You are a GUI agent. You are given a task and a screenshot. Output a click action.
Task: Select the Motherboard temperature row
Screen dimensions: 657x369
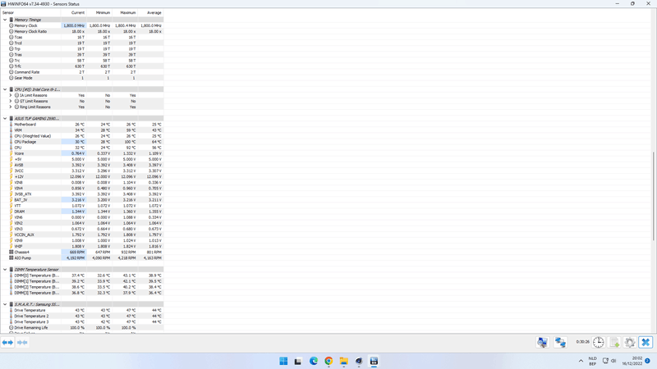click(82, 125)
